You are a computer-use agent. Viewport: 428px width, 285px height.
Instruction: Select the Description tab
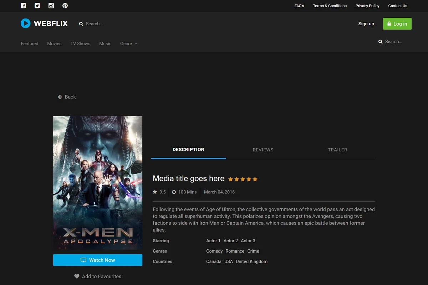(188, 150)
